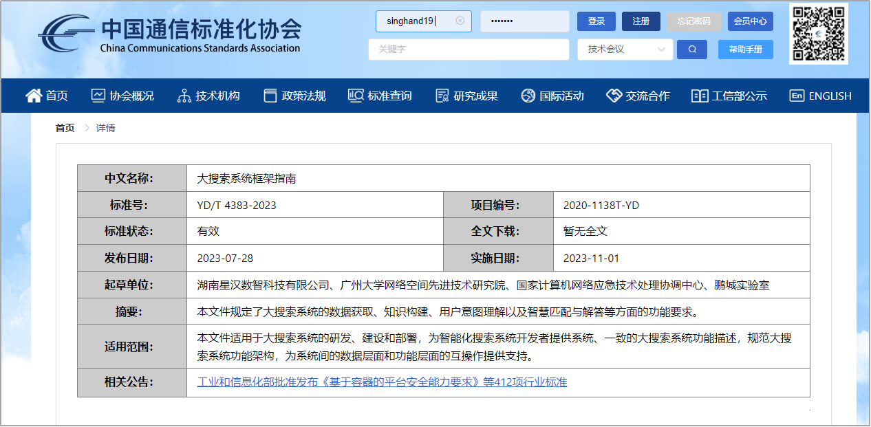Click the 实施日期 label cell
Image resolution: width=871 pixels, height=427 pixels.
pos(499,259)
